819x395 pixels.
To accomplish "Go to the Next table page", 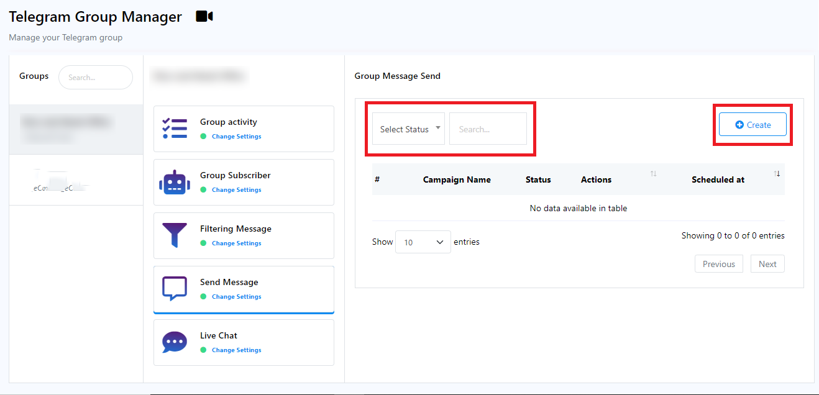I will point(767,264).
